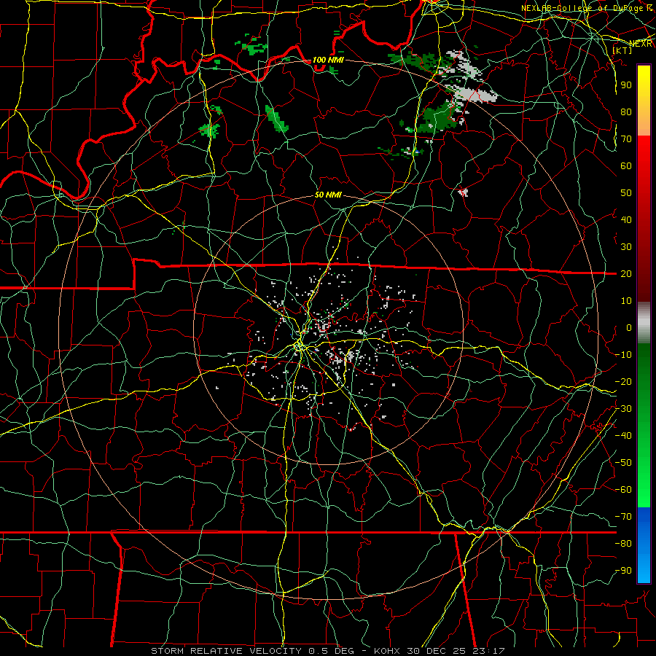Select the -80 scale value
The width and height of the screenshot is (656, 656).
pyautogui.click(x=623, y=544)
